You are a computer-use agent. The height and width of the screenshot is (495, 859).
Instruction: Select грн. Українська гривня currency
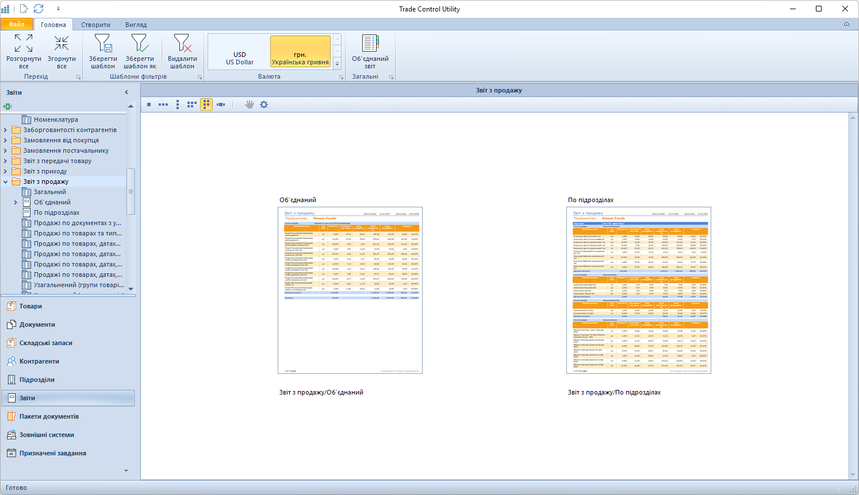(300, 58)
